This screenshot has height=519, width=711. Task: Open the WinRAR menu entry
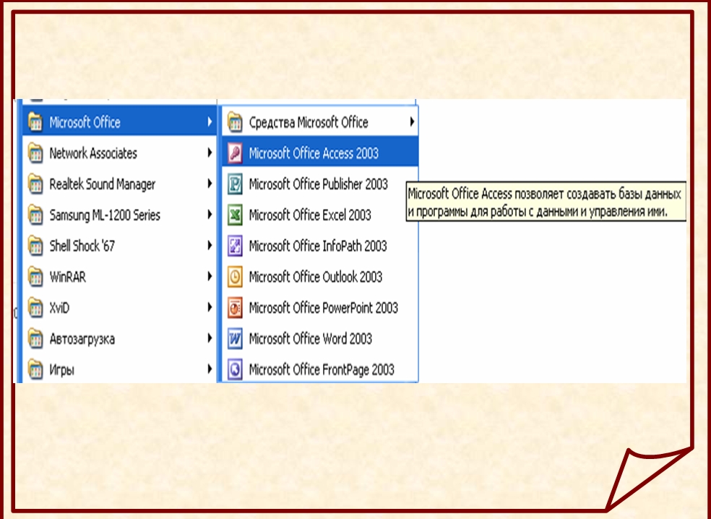pos(119,277)
